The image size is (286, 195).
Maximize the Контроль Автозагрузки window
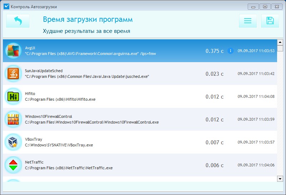point(265,7)
